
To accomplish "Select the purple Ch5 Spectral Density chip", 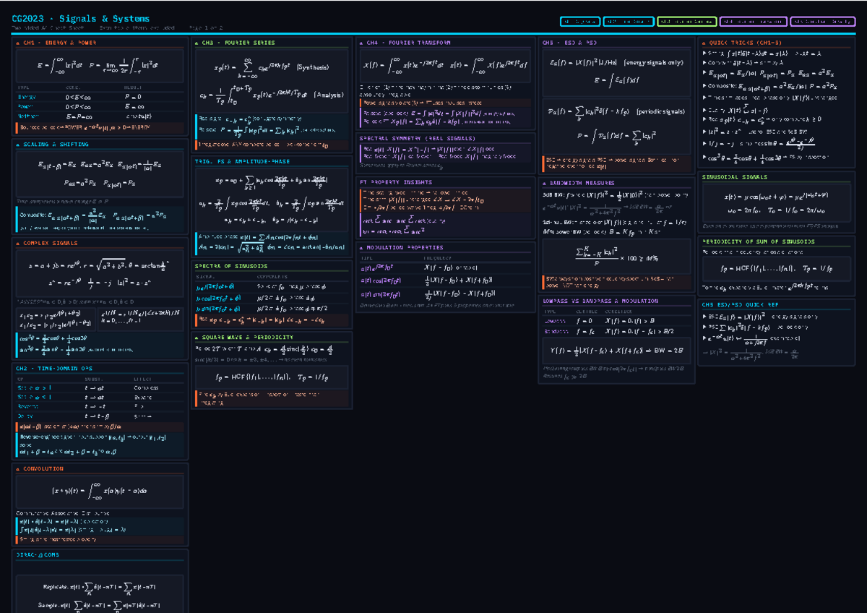I will 823,22.
